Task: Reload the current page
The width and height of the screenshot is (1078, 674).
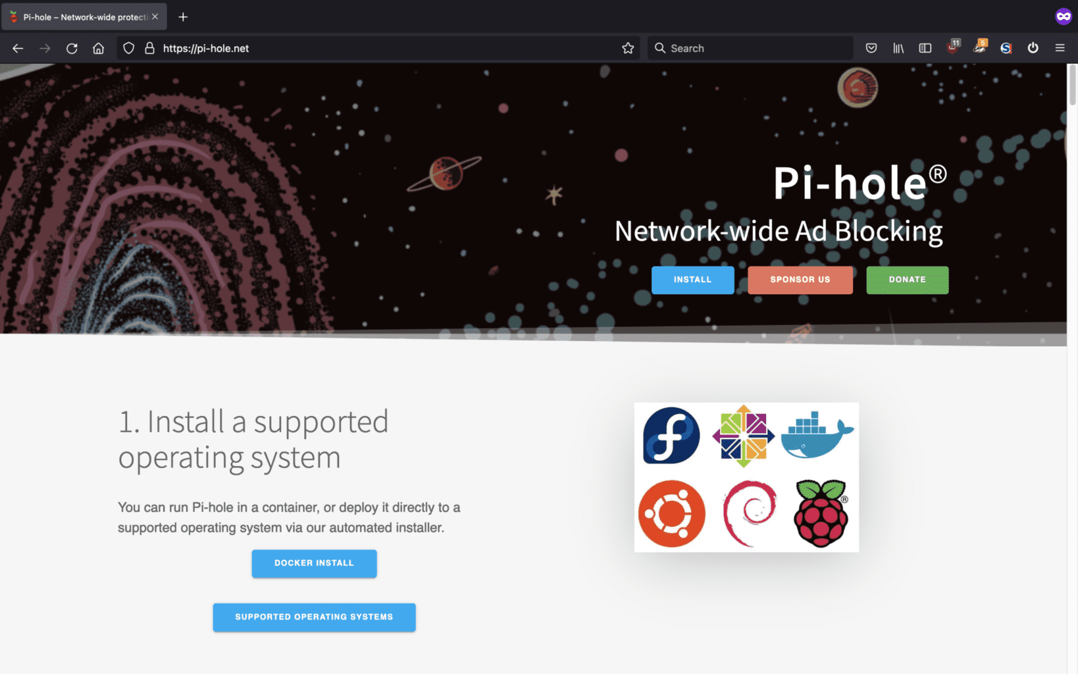Action: pos(72,48)
